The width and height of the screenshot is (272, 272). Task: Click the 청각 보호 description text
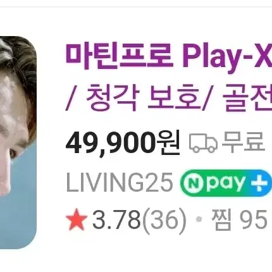click(143, 97)
